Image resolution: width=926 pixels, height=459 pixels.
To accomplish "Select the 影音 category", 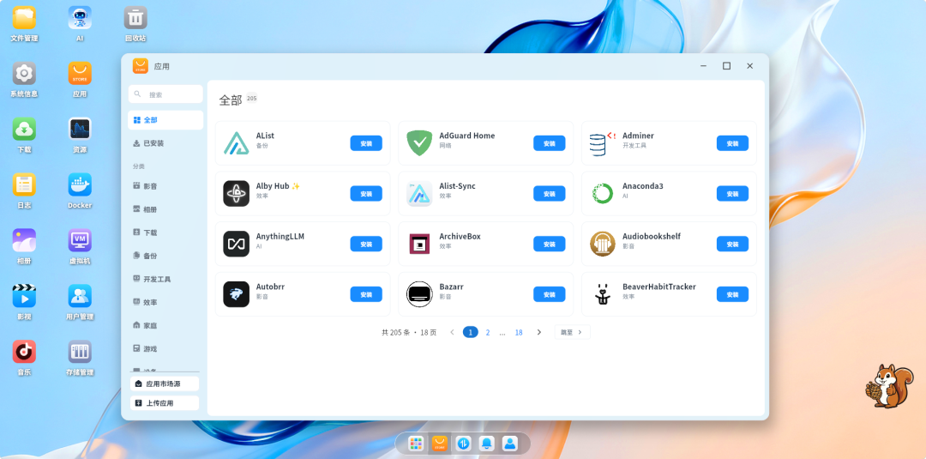I will point(165,186).
